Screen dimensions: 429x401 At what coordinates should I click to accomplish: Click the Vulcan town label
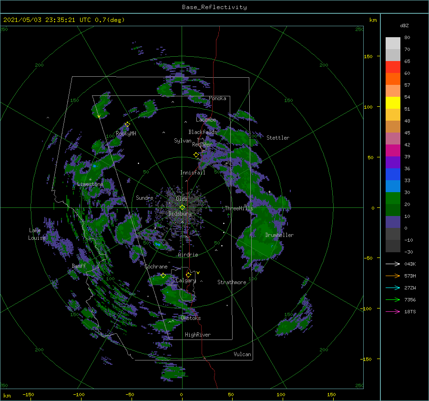pyautogui.click(x=243, y=354)
